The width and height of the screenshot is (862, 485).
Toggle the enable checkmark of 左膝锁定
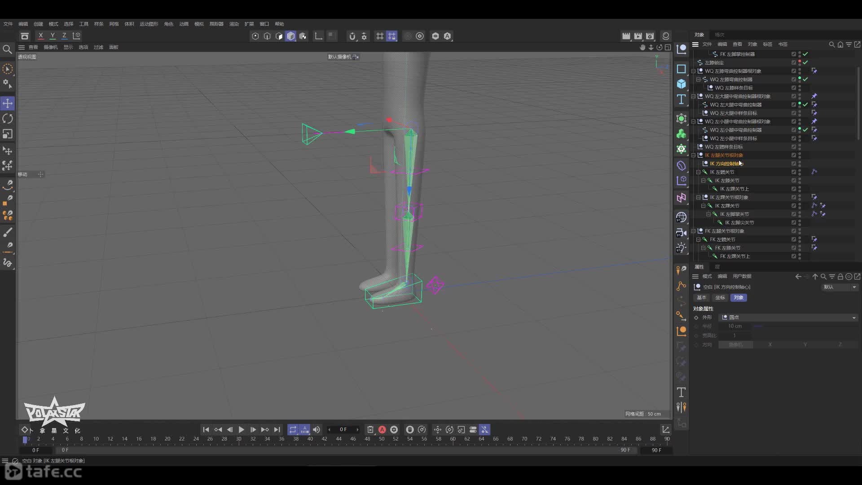tap(805, 62)
